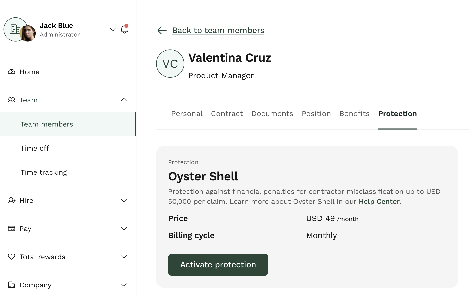Image resolution: width=469 pixels, height=296 pixels.
Task: Follow the Back to team members link
Action: click(x=218, y=30)
